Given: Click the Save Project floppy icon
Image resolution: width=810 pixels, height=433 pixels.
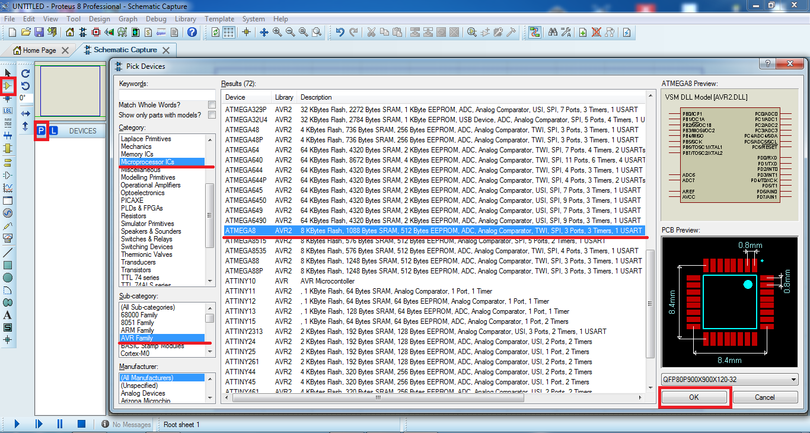Looking at the screenshot, I should (x=39, y=32).
